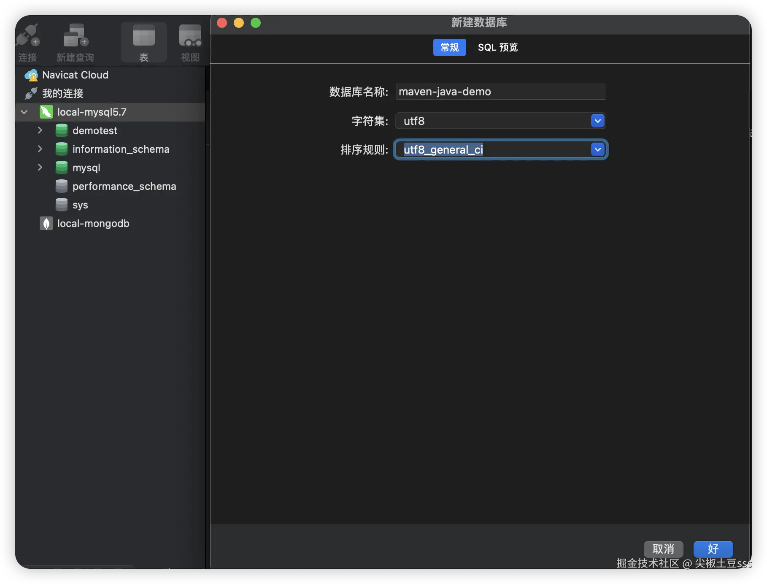
Task: Expand the mysql database node
Action: pyautogui.click(x=40, y=168)
